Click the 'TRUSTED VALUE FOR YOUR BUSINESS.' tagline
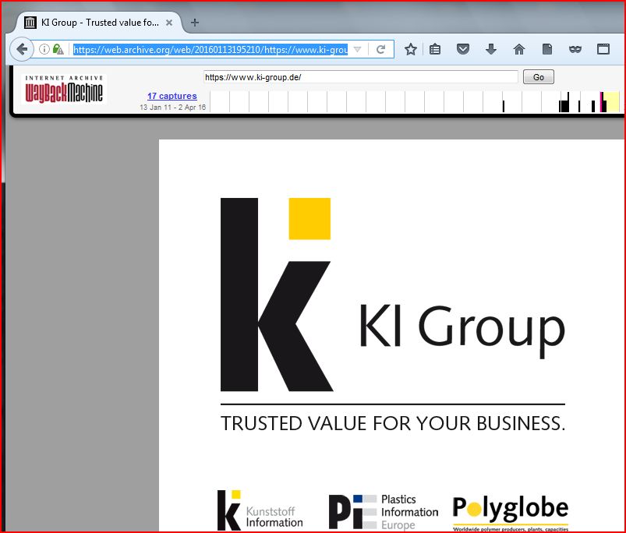The width and height of the screenshot is (626, 533). pyautogui.click(x=393, y=423)
